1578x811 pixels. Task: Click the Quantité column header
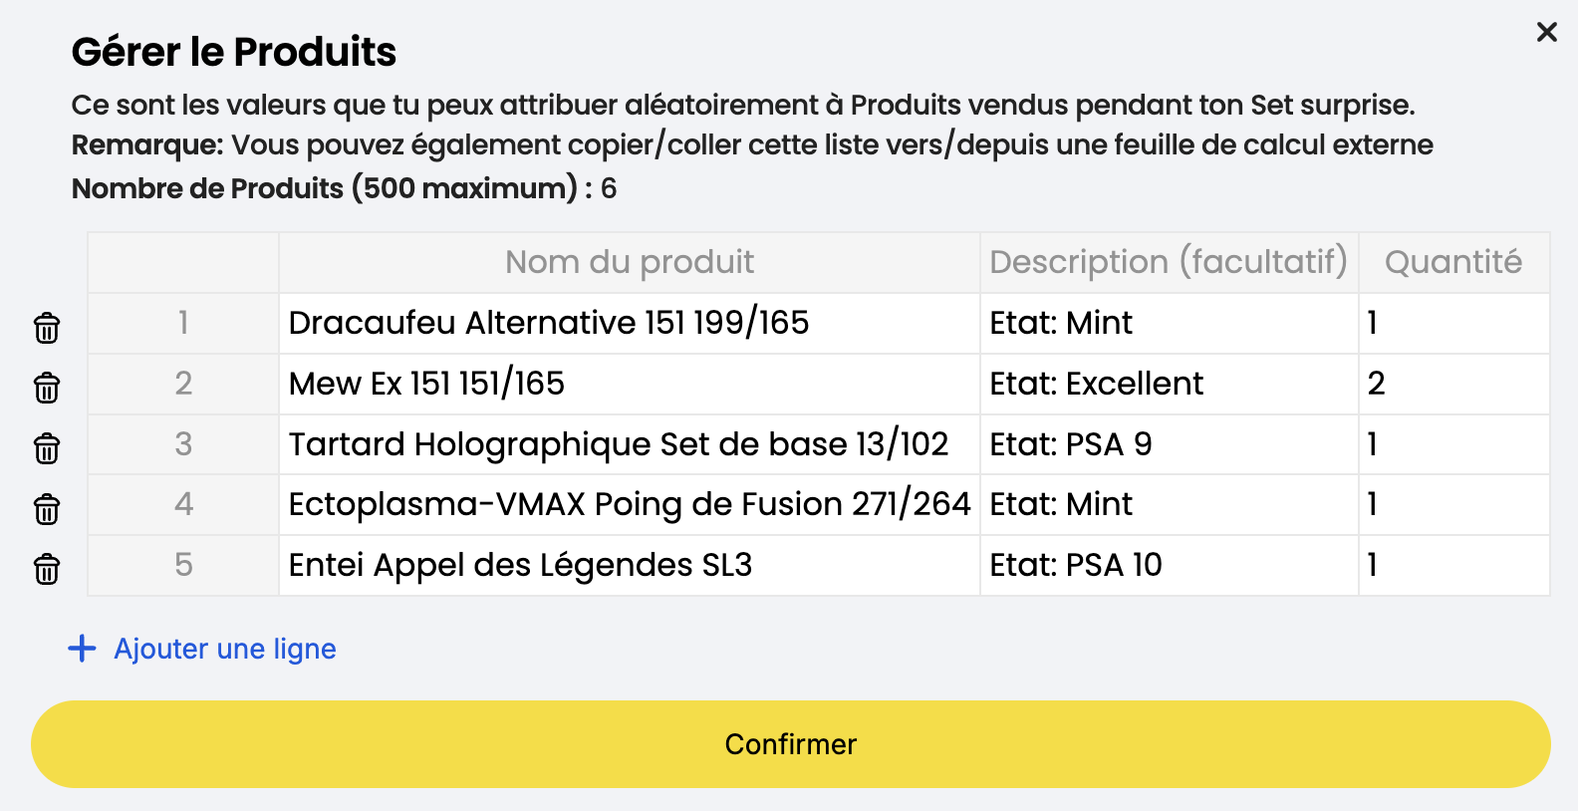[1454, 262]
